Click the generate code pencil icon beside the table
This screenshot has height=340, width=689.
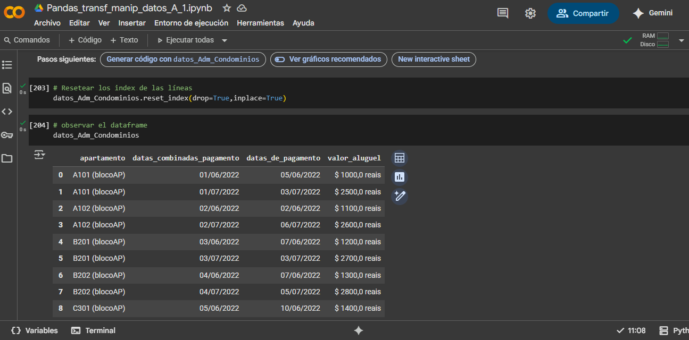click(400, 196)
